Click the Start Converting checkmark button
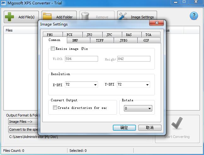Viewport: 204px width, 155px height. tap(177, 129)
